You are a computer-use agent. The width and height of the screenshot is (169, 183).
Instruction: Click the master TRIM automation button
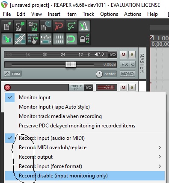16,74
